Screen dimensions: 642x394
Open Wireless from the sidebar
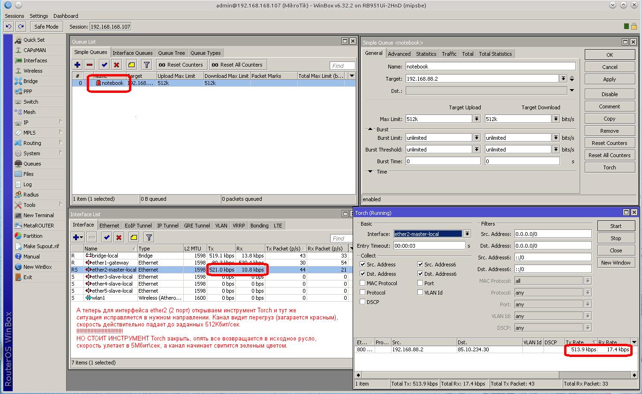[x=33, y=71]
